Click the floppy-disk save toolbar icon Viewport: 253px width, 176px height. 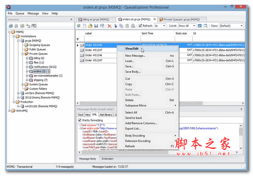(96, 26)
